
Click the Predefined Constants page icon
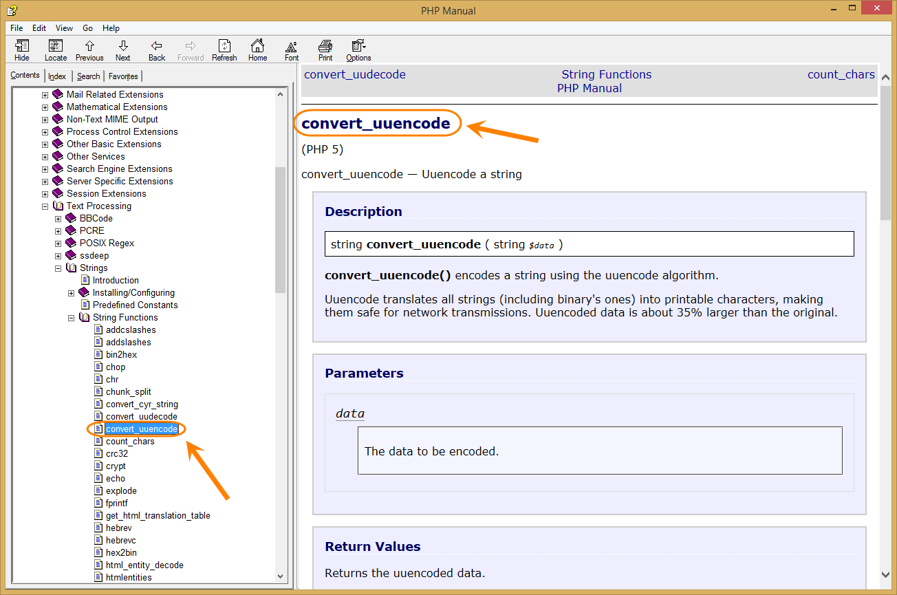coord(85,305)
